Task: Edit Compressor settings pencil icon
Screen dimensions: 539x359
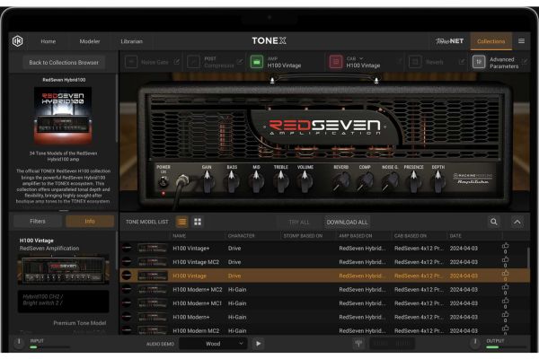Action: coord(240,62)
